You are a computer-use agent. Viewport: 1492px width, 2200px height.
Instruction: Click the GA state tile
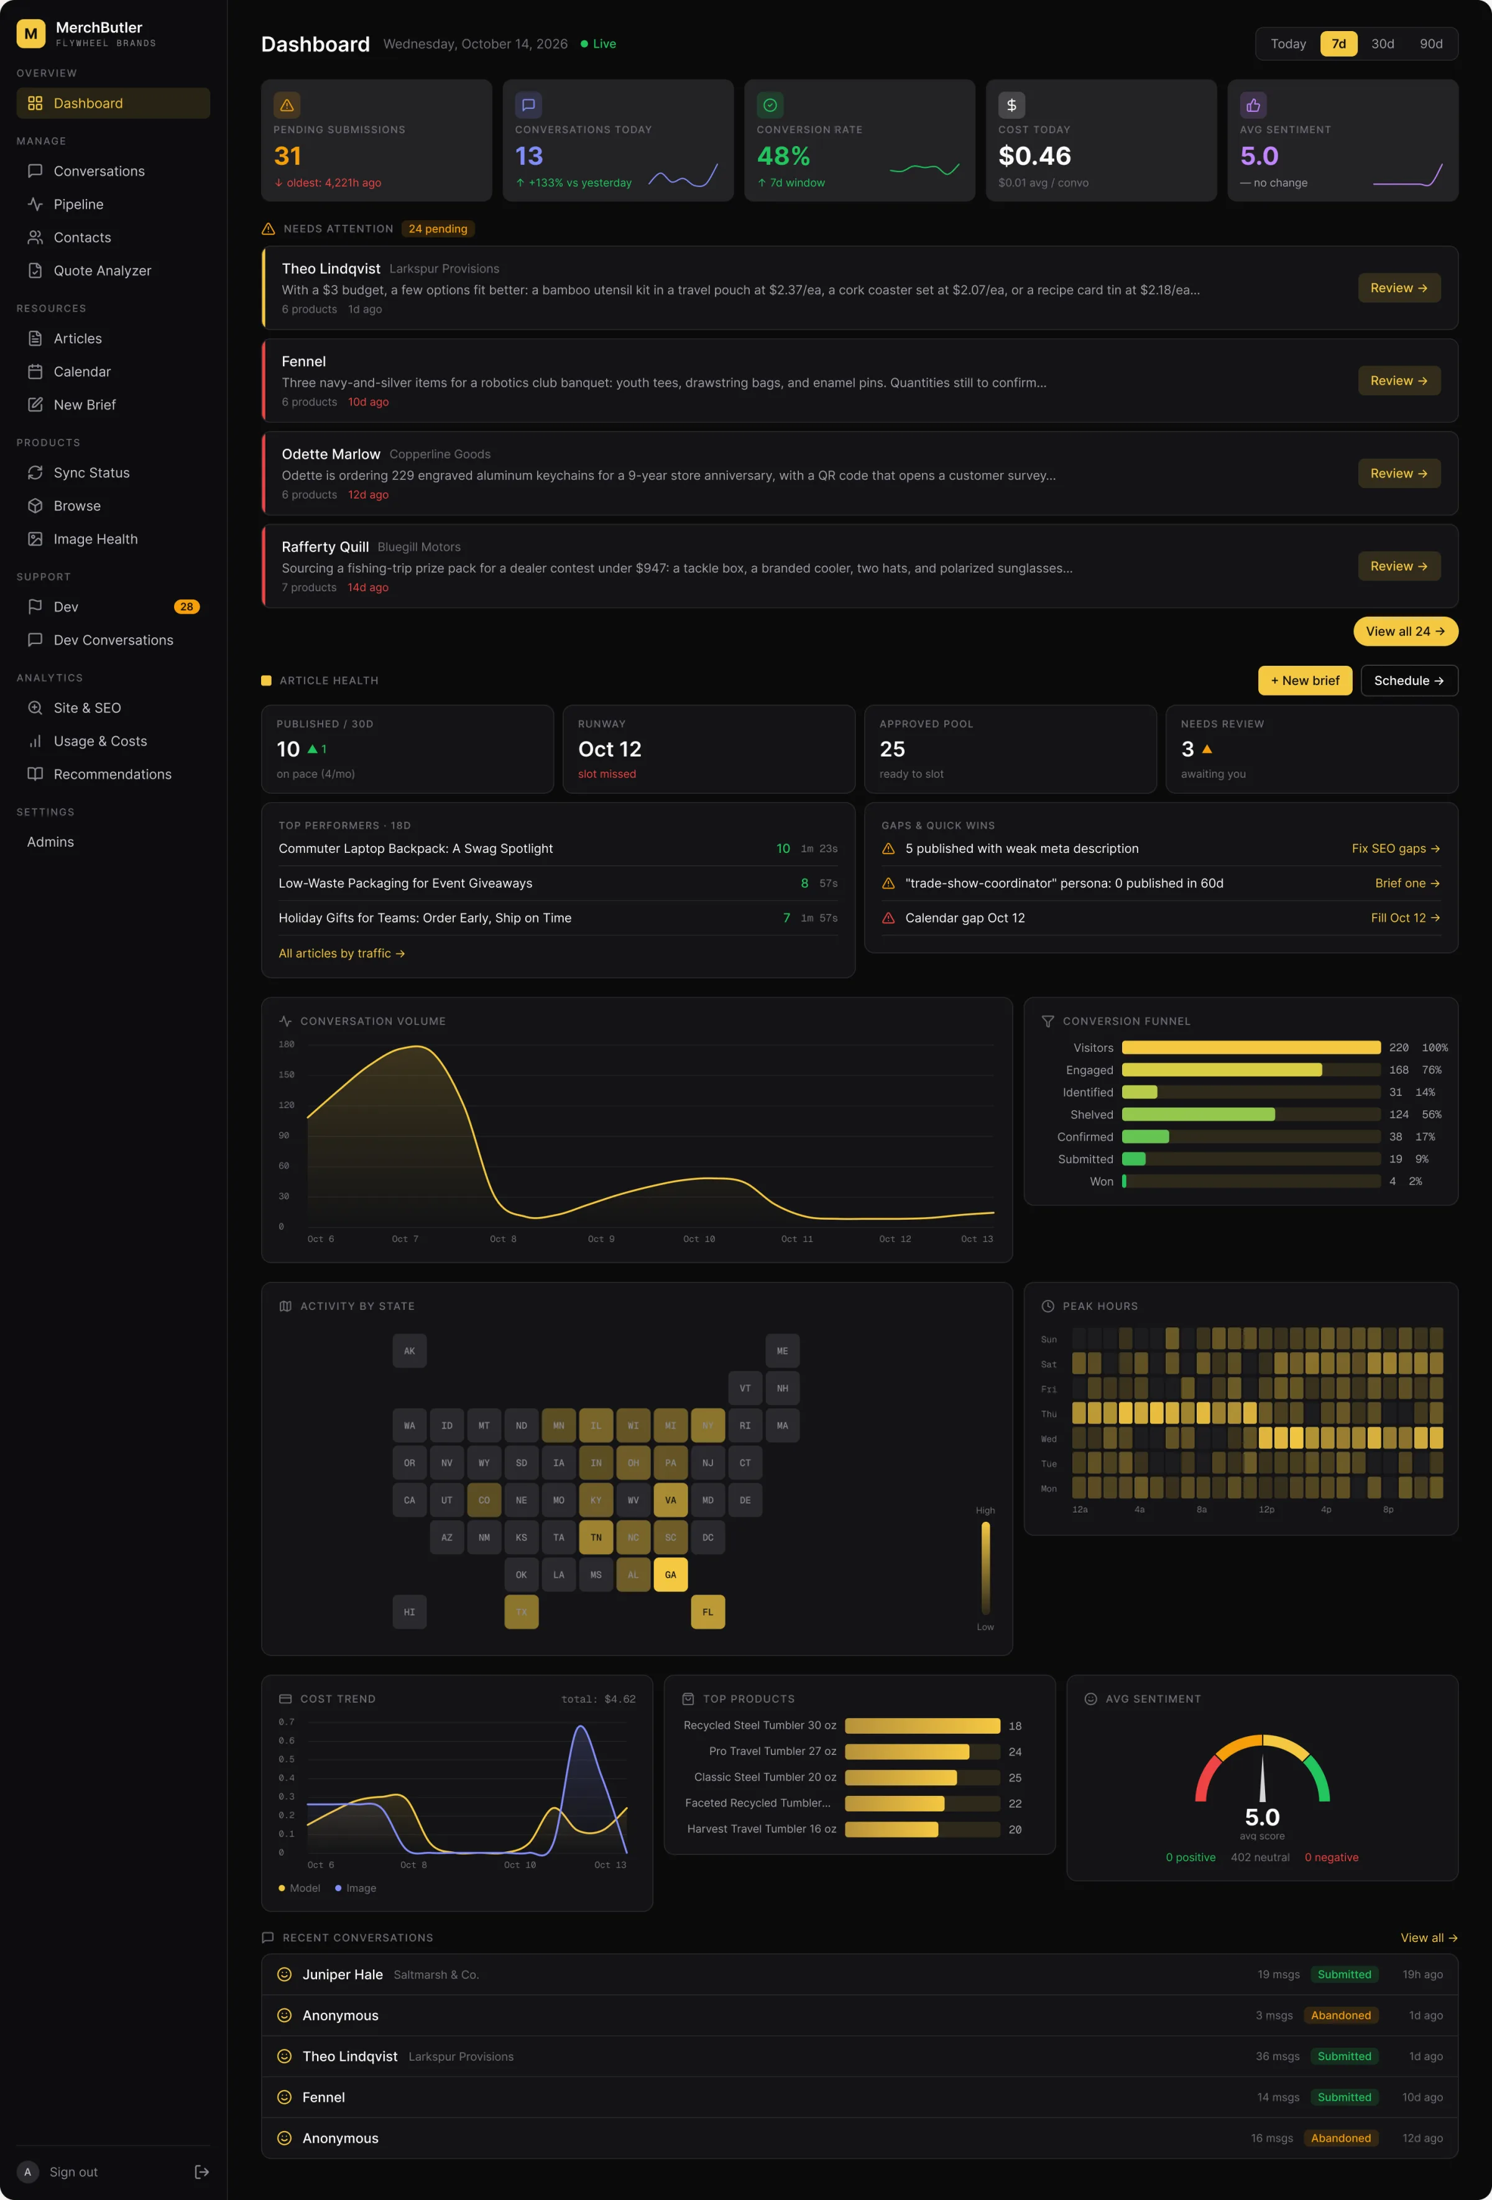[x=670, y=1574]
